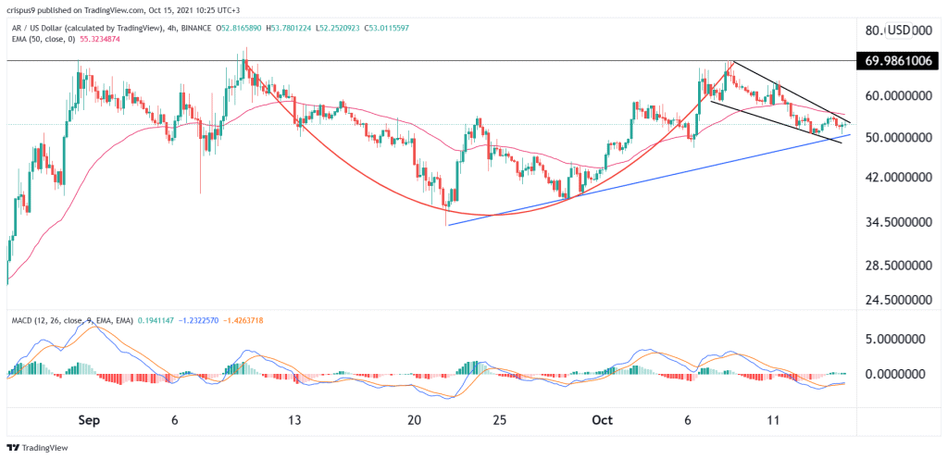The width and height of the screenshot is (948, 459).
Task: Click the EMA (50, close, 0) indicator label
Action: point(44,40)
